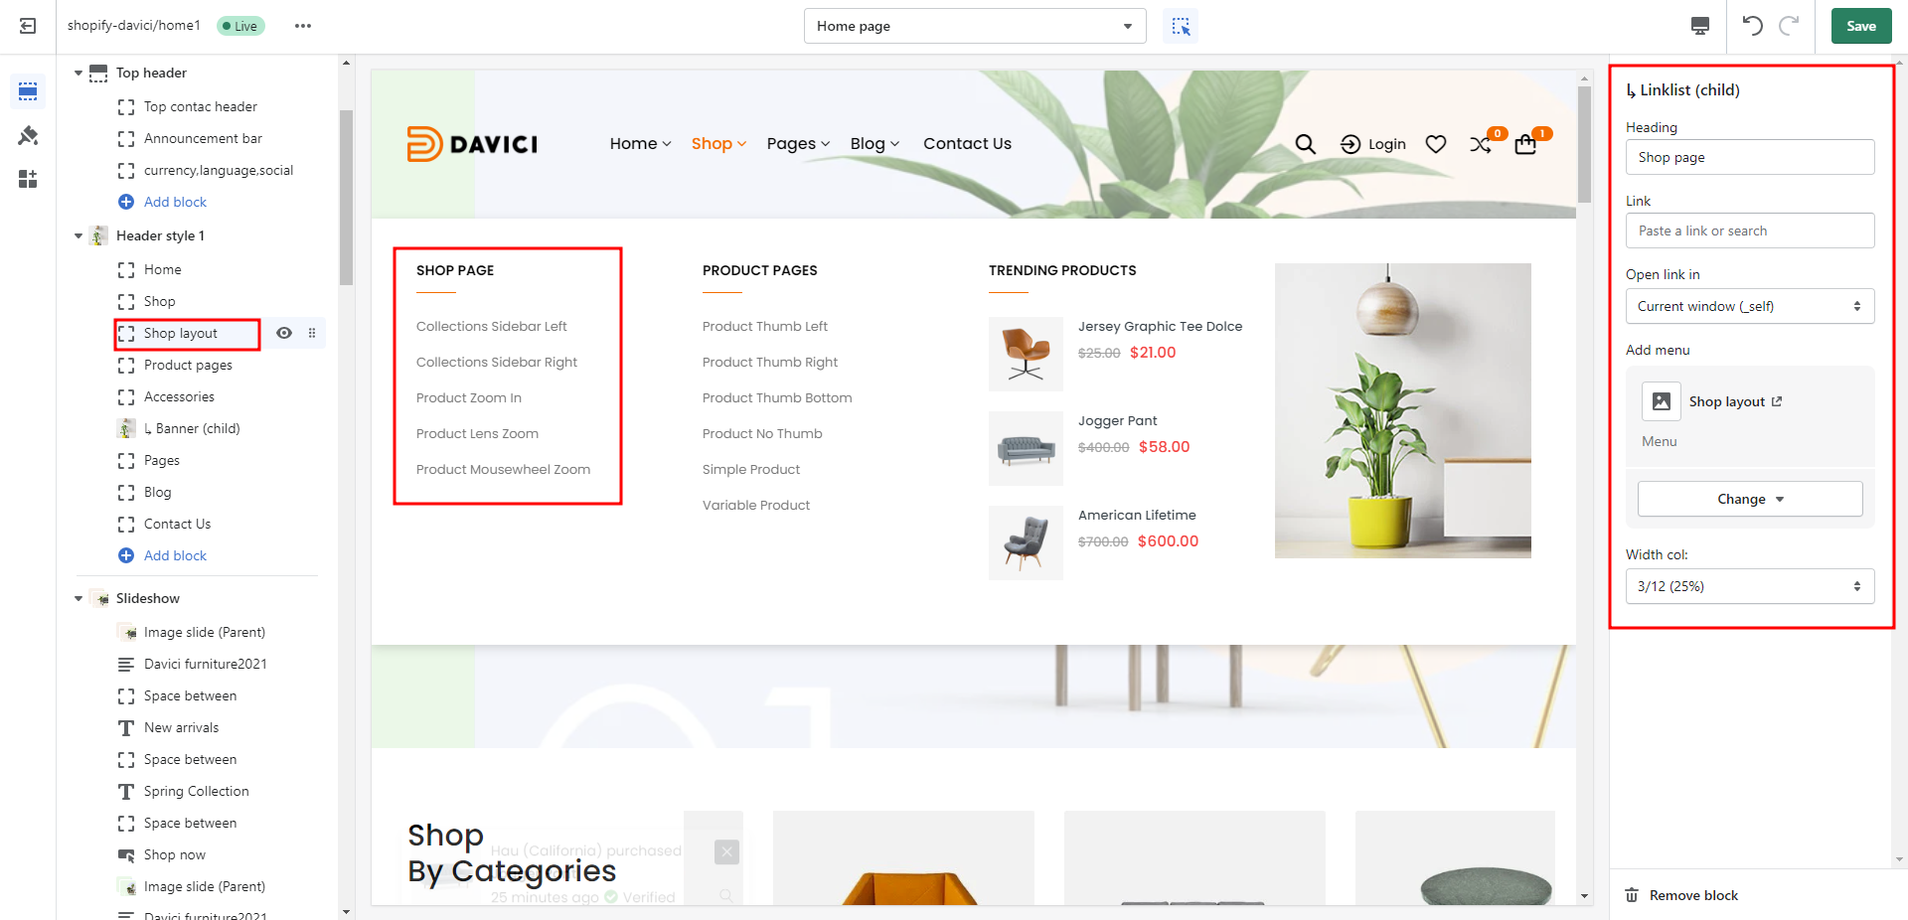The height and width of the screenshot is (920, 1908).
Task: Open the Width col dropdown
Action: [1749, 586]
